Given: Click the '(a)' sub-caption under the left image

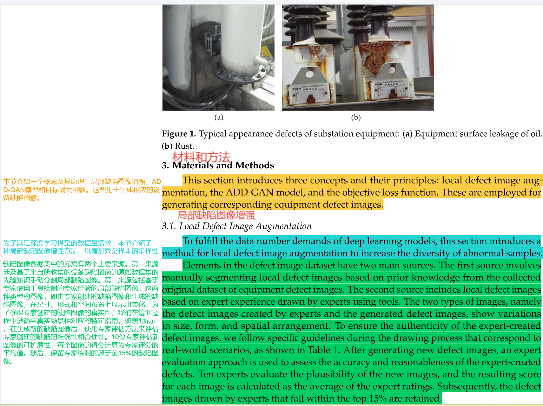Looking at the screenshot, I should pyautogui.click(x=219, y=117).
